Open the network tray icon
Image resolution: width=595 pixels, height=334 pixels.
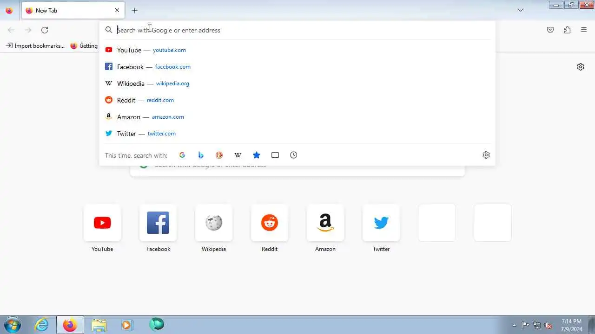[537, 325]
